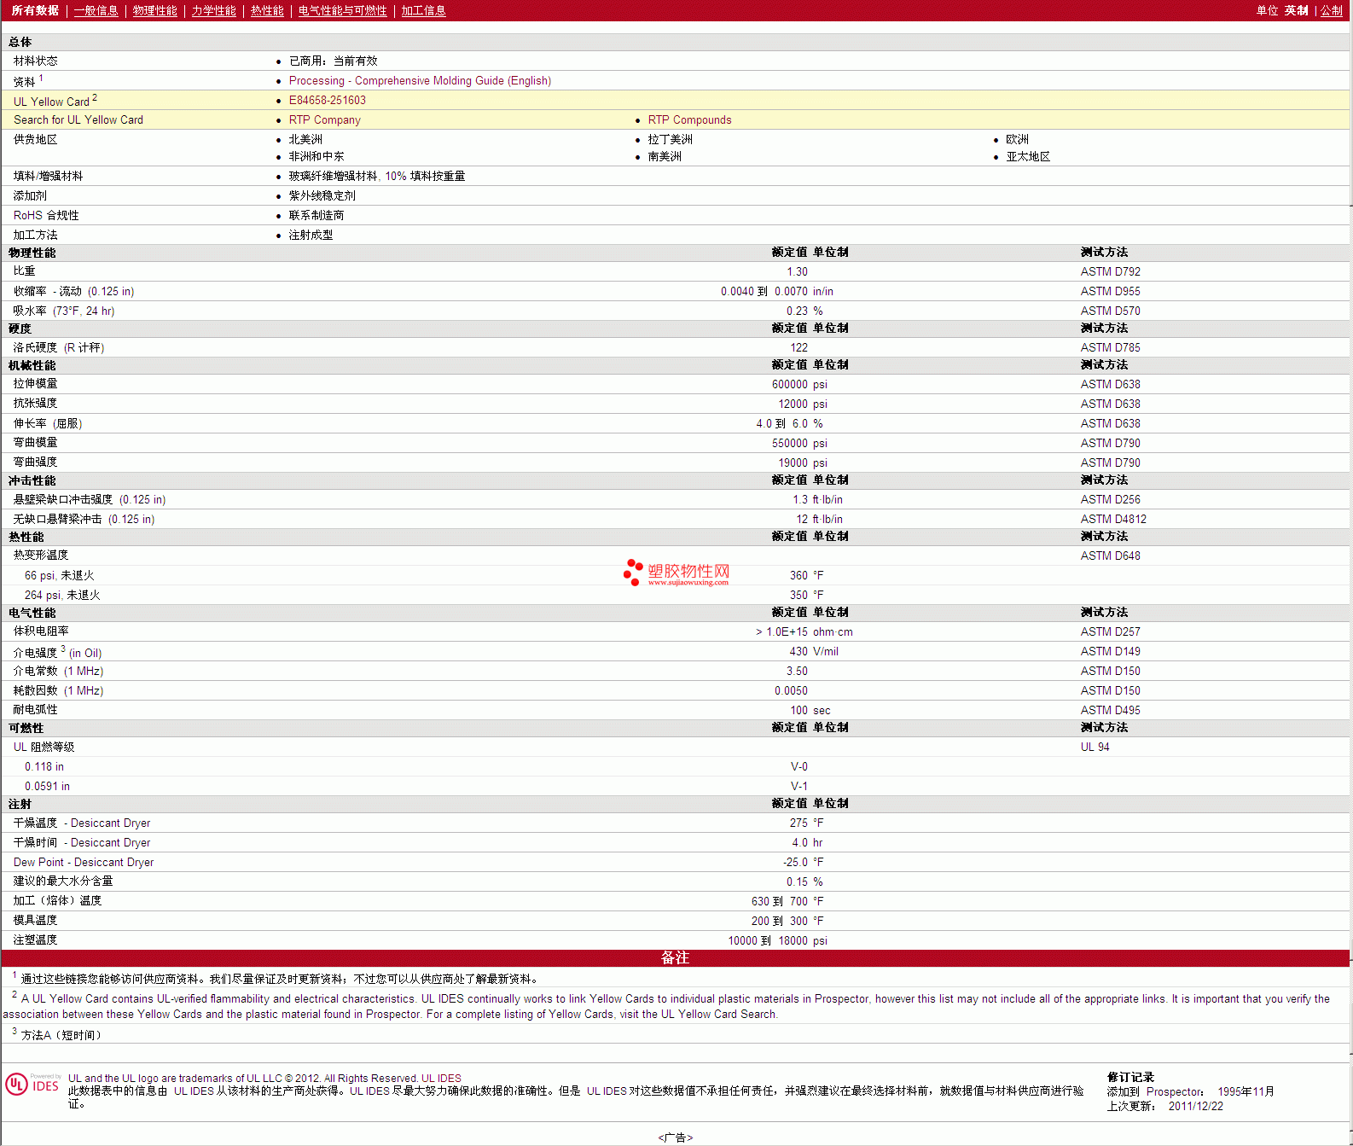Click the 比重 value 1.30
Image resolution: width=1353 pixels, height=1146 pixels.
[x=797, y=271]
